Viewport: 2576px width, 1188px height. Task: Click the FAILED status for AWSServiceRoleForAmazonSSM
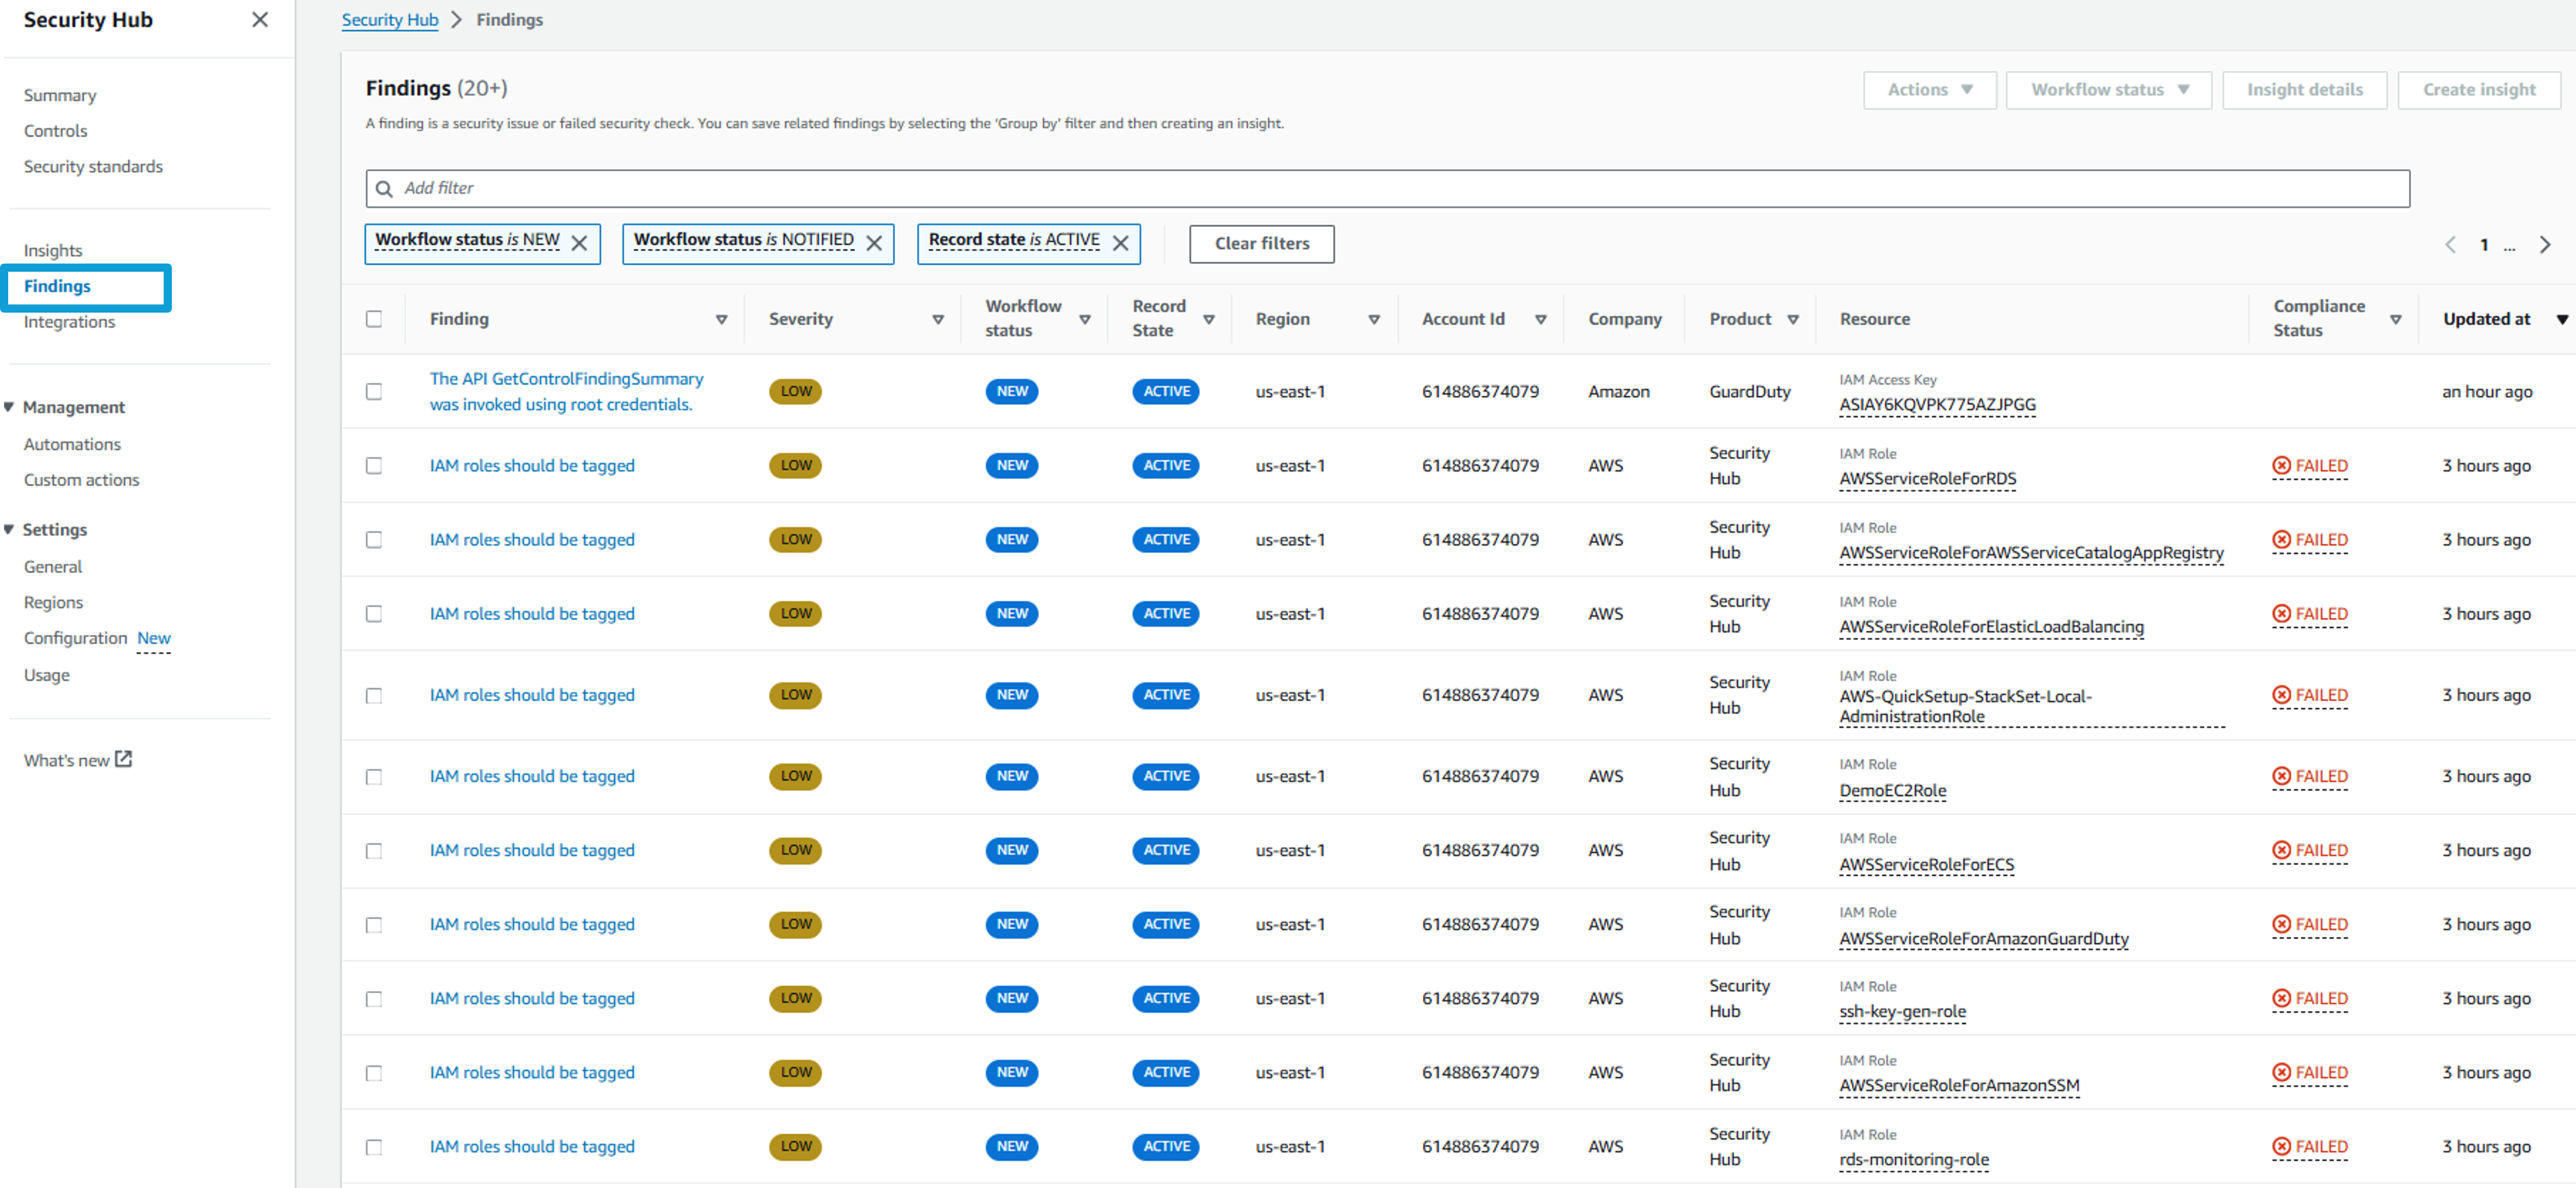point(2310,1072)
